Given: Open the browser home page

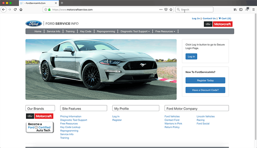Looking at the screenshot, I should pos(21,10).
